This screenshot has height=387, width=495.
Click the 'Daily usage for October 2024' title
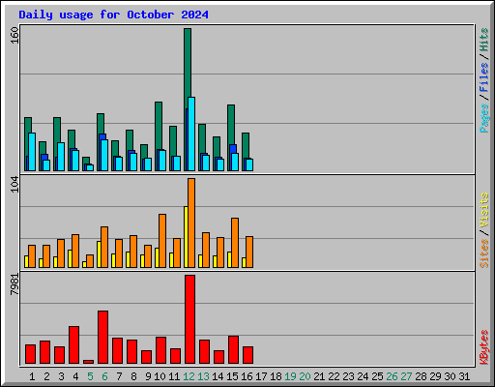[x=113, y=15]
